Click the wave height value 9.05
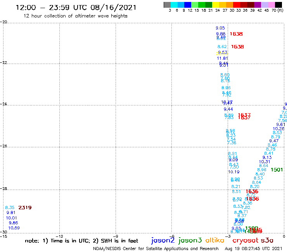 (220, 28)
